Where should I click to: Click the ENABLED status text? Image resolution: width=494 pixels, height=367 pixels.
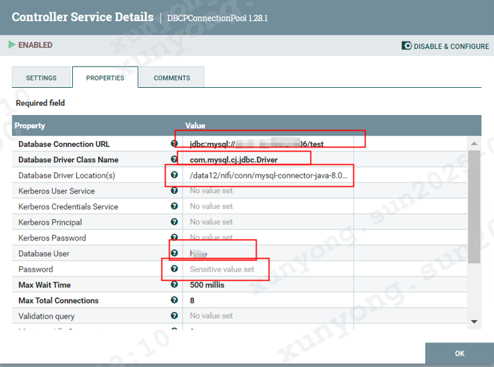click(x=35, y=45)
